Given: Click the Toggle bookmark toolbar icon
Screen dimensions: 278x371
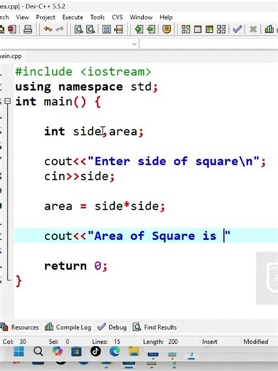Looking at the screenshot, I should click(151, 29).
